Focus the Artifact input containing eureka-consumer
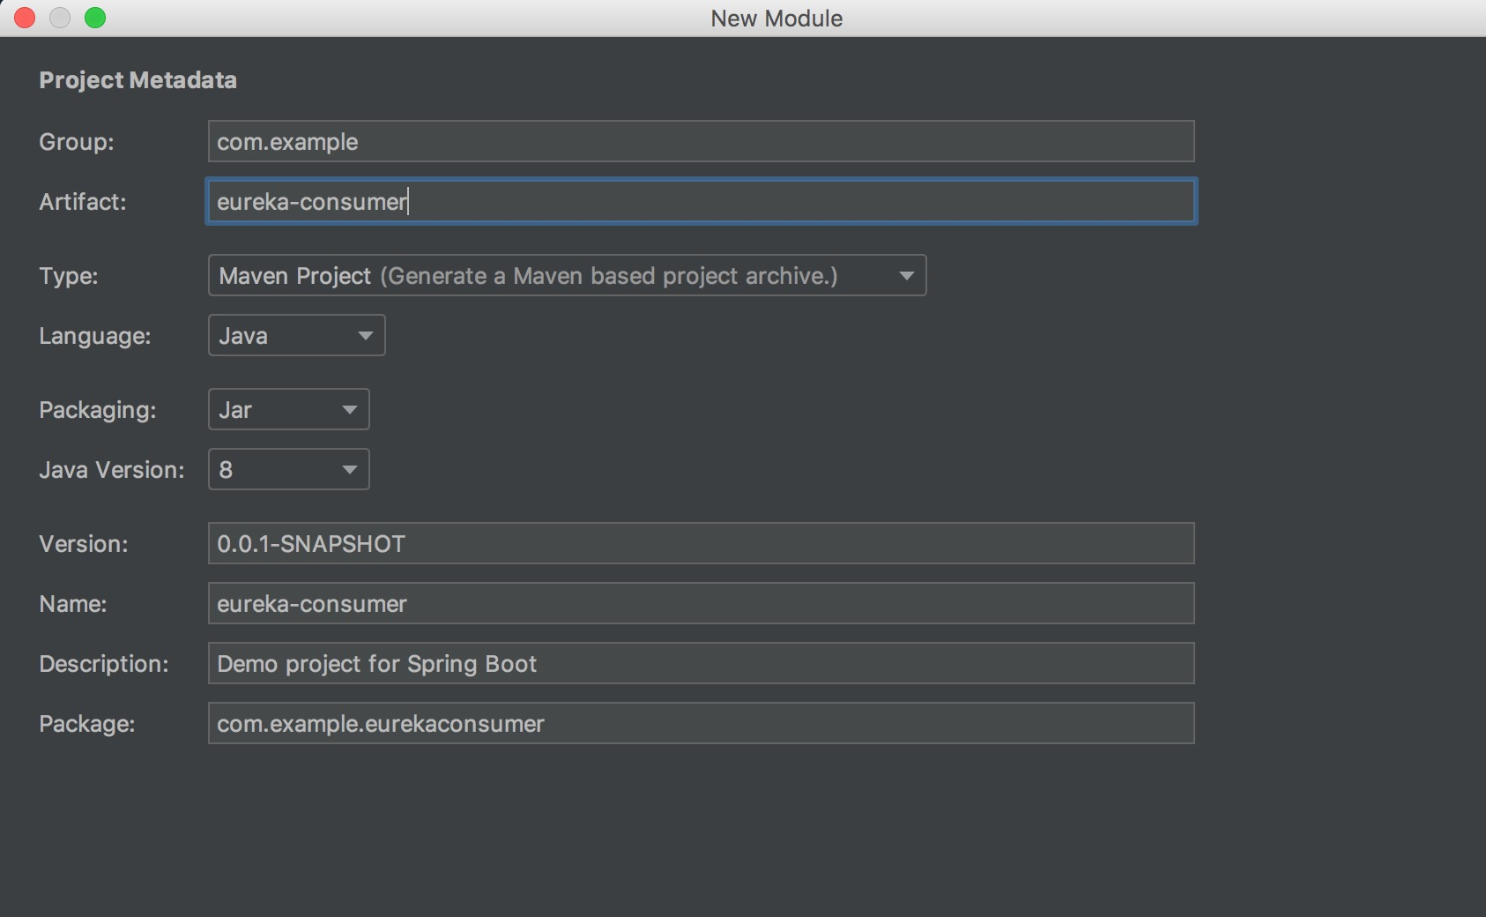 pyautogui.click(x=701, y=201)
